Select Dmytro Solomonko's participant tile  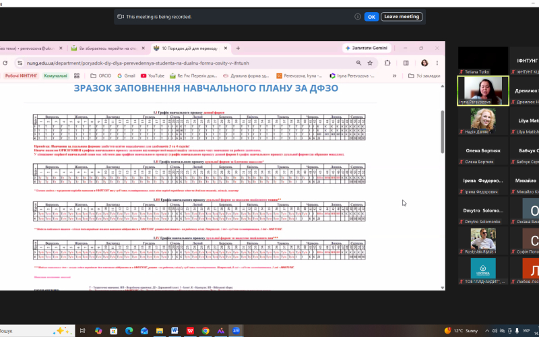(x=483, y=210)
